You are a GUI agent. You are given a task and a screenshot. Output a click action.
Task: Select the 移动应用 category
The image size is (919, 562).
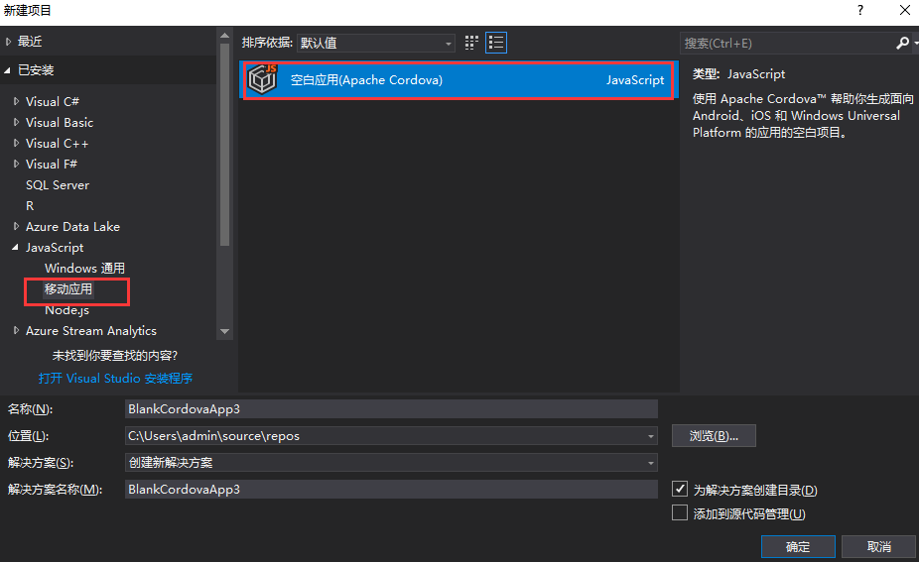click(x=68, y=289)
